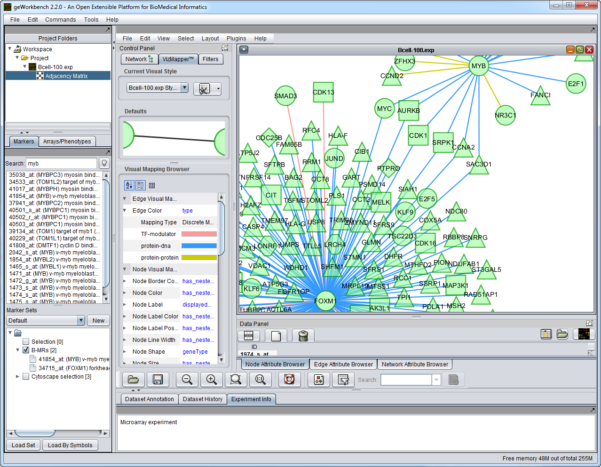Enable the Cytoscape selection checkbox

[26, 377]
